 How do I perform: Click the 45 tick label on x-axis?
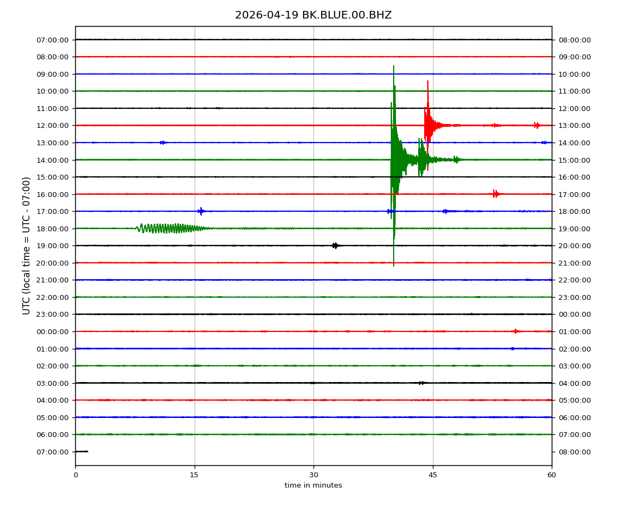click(433, 475)
